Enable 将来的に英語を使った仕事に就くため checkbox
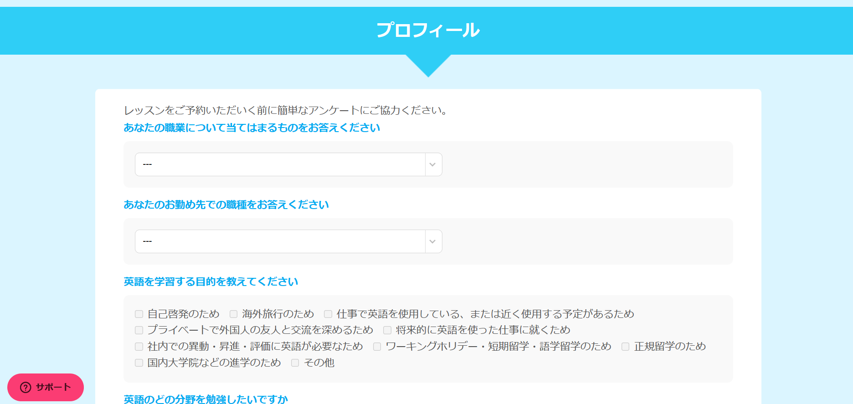The image size is (853, 404). (x=387, y=330)
